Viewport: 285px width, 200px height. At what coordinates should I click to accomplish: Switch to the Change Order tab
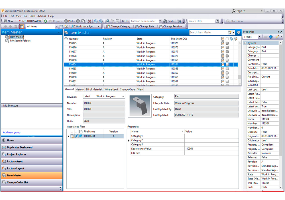128,89
